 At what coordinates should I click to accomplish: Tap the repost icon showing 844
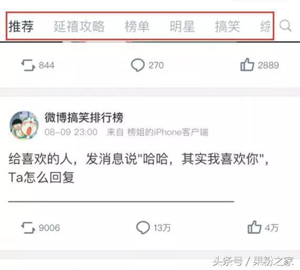pos(28,65)
